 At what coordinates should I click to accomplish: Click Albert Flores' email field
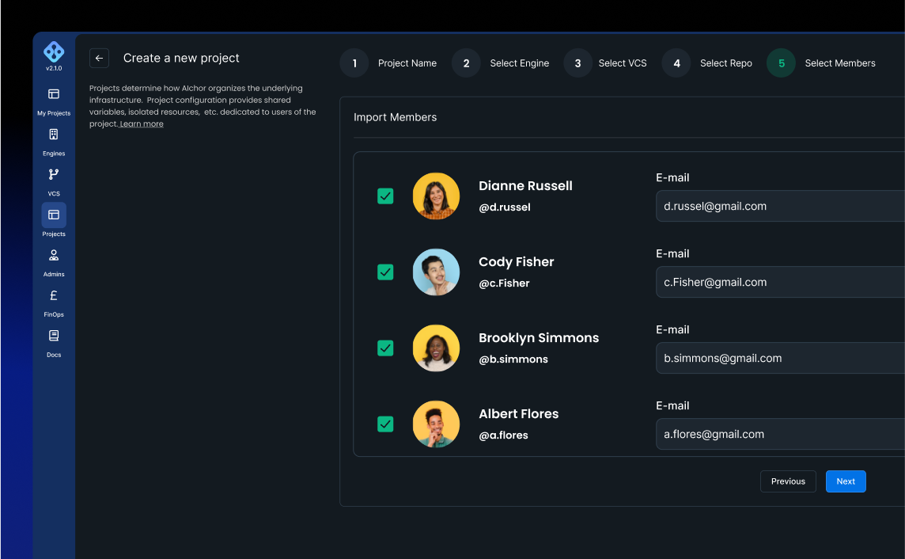coord(780,434)
